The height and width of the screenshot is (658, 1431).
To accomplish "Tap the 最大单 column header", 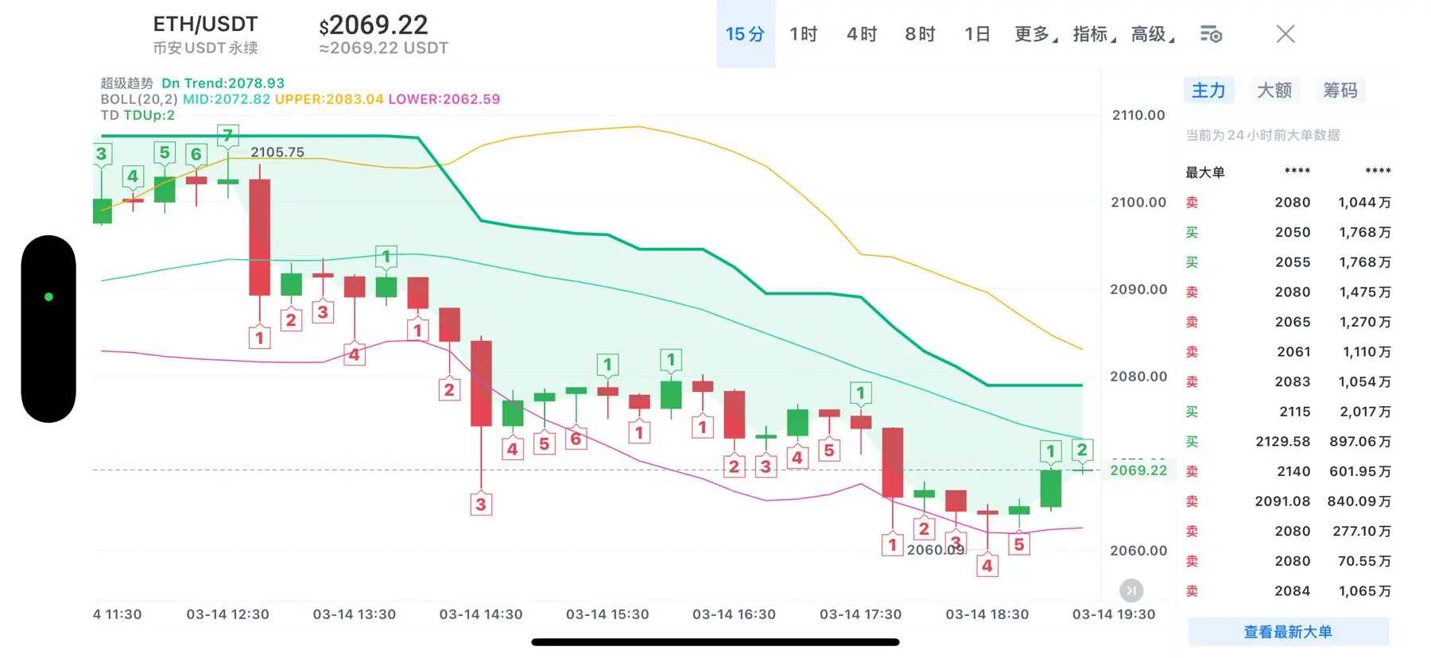I will click(1205, 172).
